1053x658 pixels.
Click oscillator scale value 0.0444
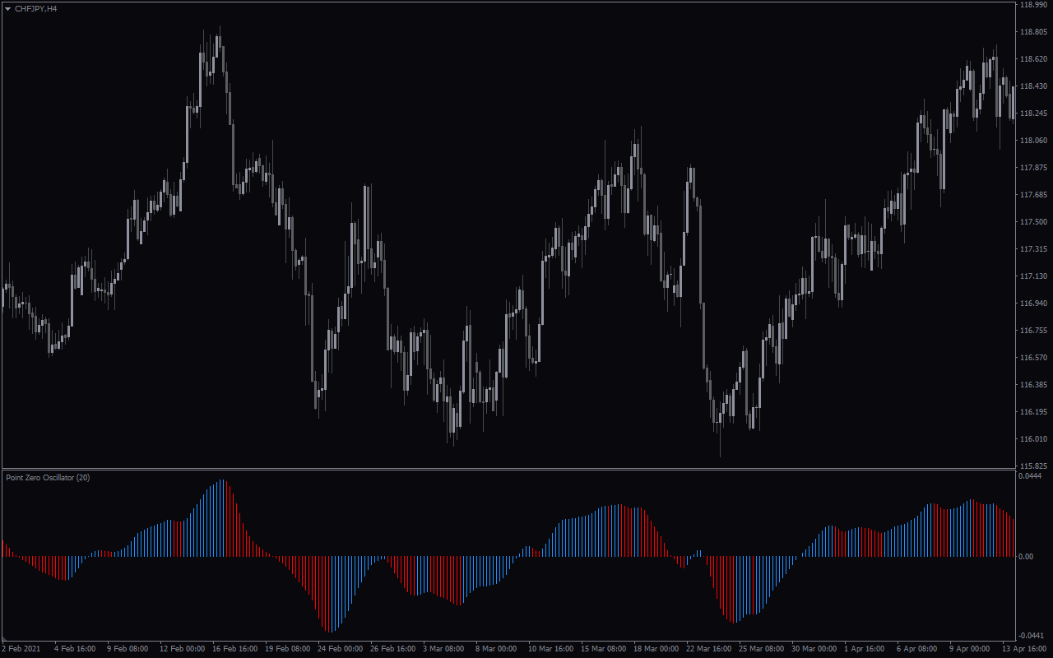(x=1031, y=476)
